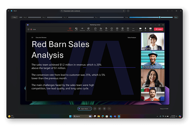The width and height of the screenshot is (193, 131).
Task: Open the Notes icon in meeting toolbar
Action: coord(123,29)
